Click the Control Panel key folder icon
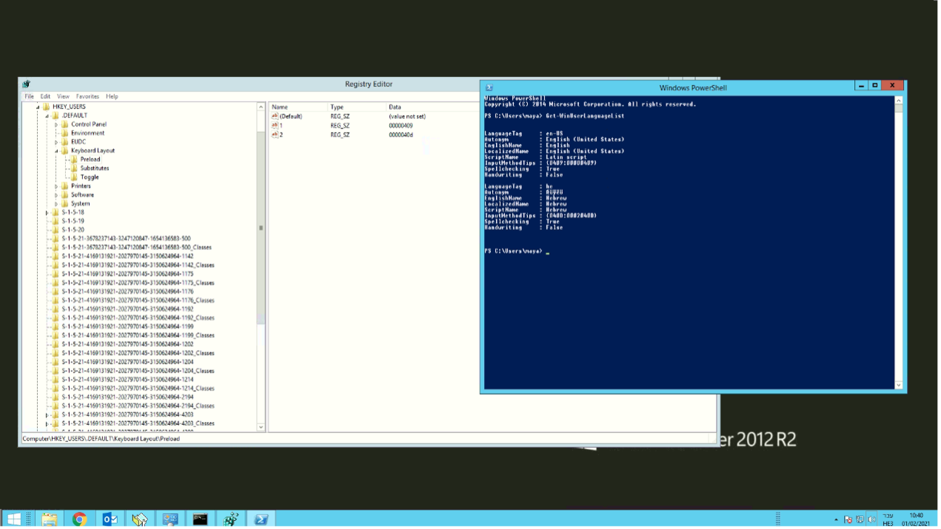941x529 pixels. coord(65,124)
